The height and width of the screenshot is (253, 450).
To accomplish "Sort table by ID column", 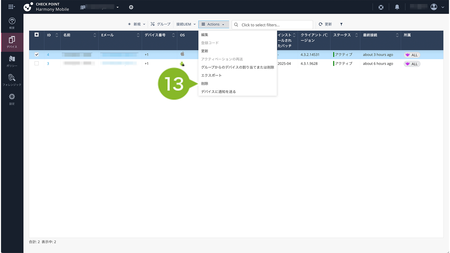I will (57, 35).
